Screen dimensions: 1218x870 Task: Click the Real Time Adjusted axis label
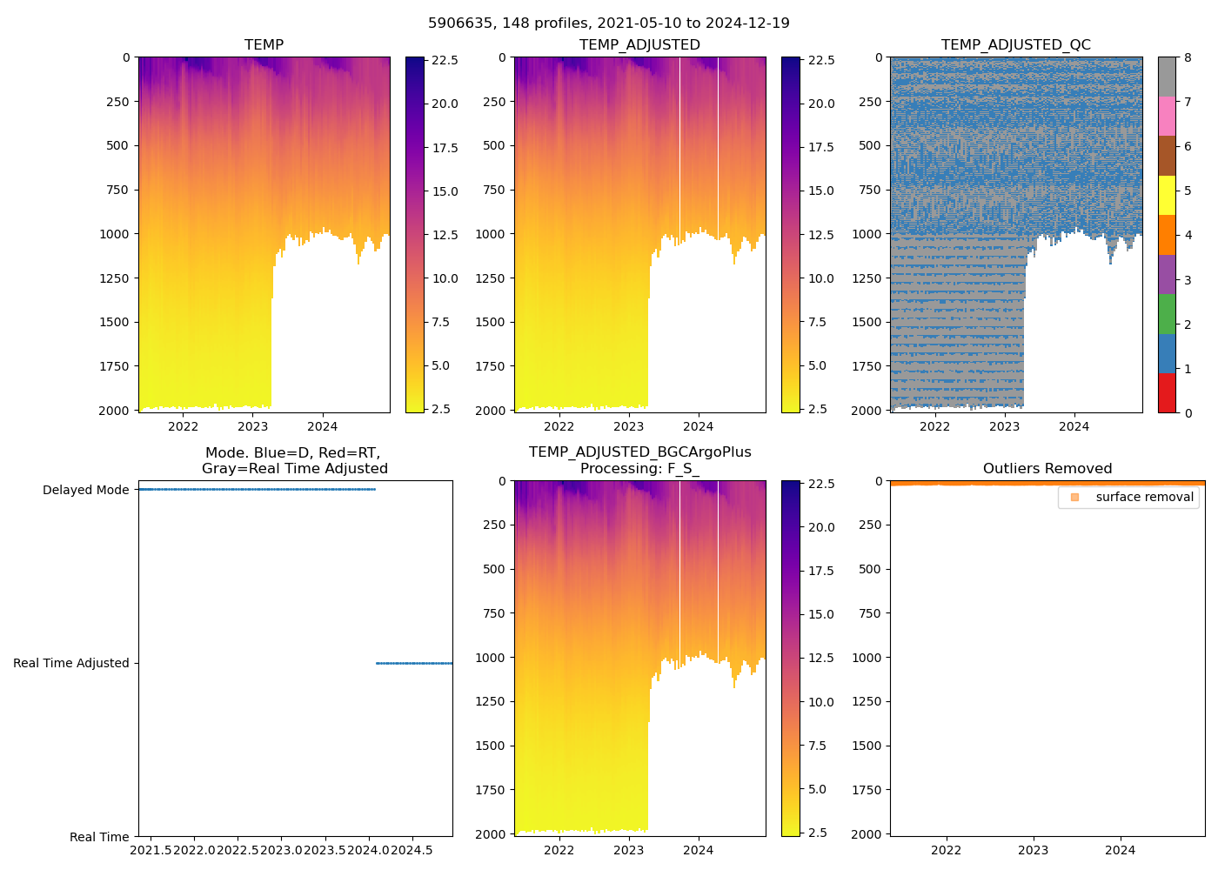(70, 663)
